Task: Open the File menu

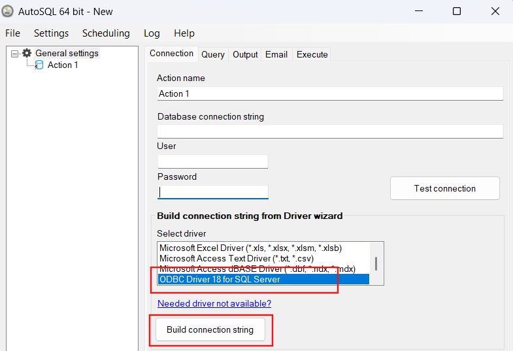Action: (13, 33)
